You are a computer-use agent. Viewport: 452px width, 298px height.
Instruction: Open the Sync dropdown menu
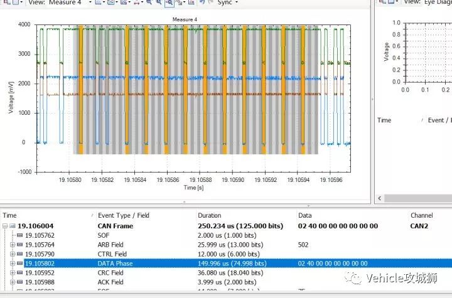coord(237,3)
